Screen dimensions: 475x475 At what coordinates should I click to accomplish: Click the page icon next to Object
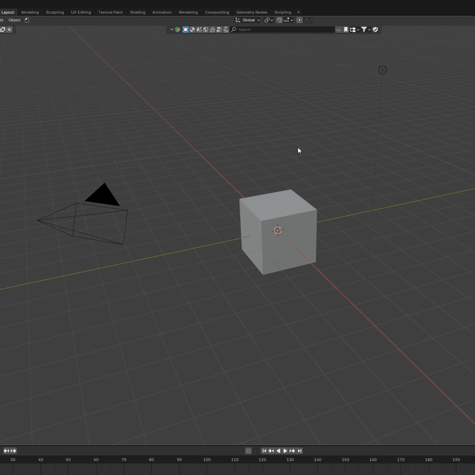coord(27,20)
